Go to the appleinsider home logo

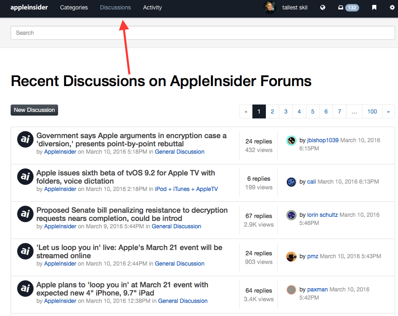[x=29, y=8]
